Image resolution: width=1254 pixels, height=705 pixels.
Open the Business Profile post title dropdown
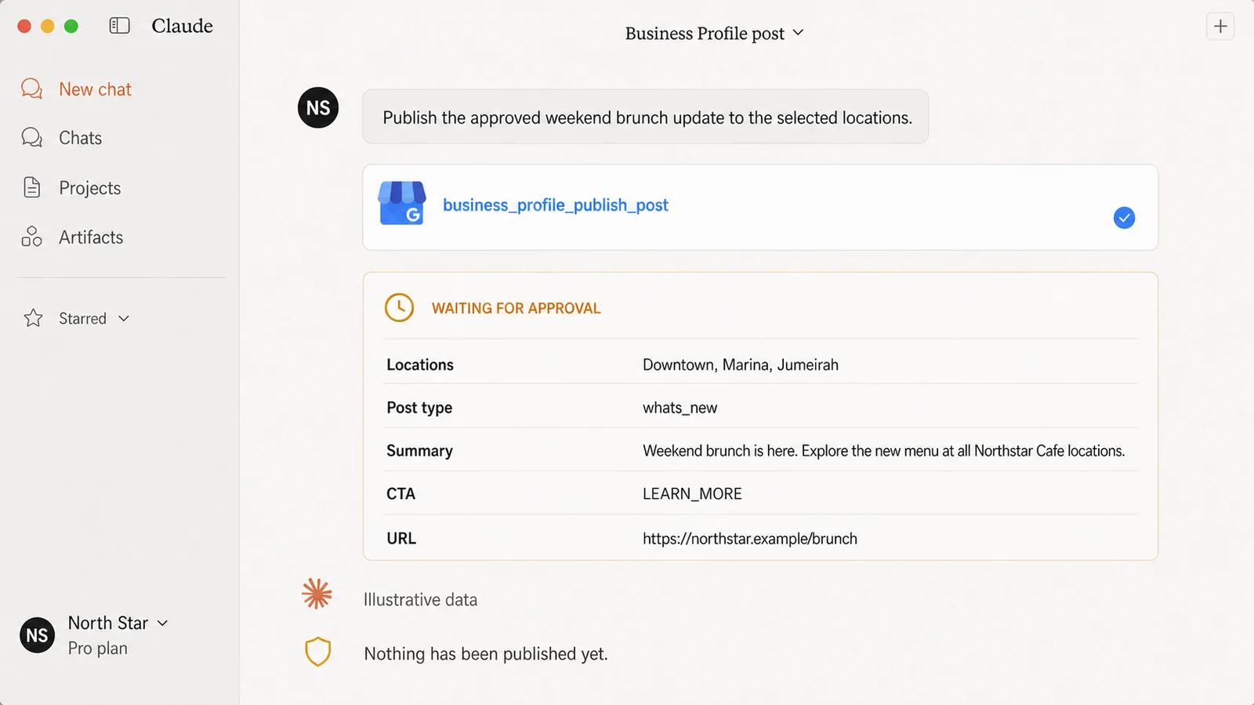714,33
